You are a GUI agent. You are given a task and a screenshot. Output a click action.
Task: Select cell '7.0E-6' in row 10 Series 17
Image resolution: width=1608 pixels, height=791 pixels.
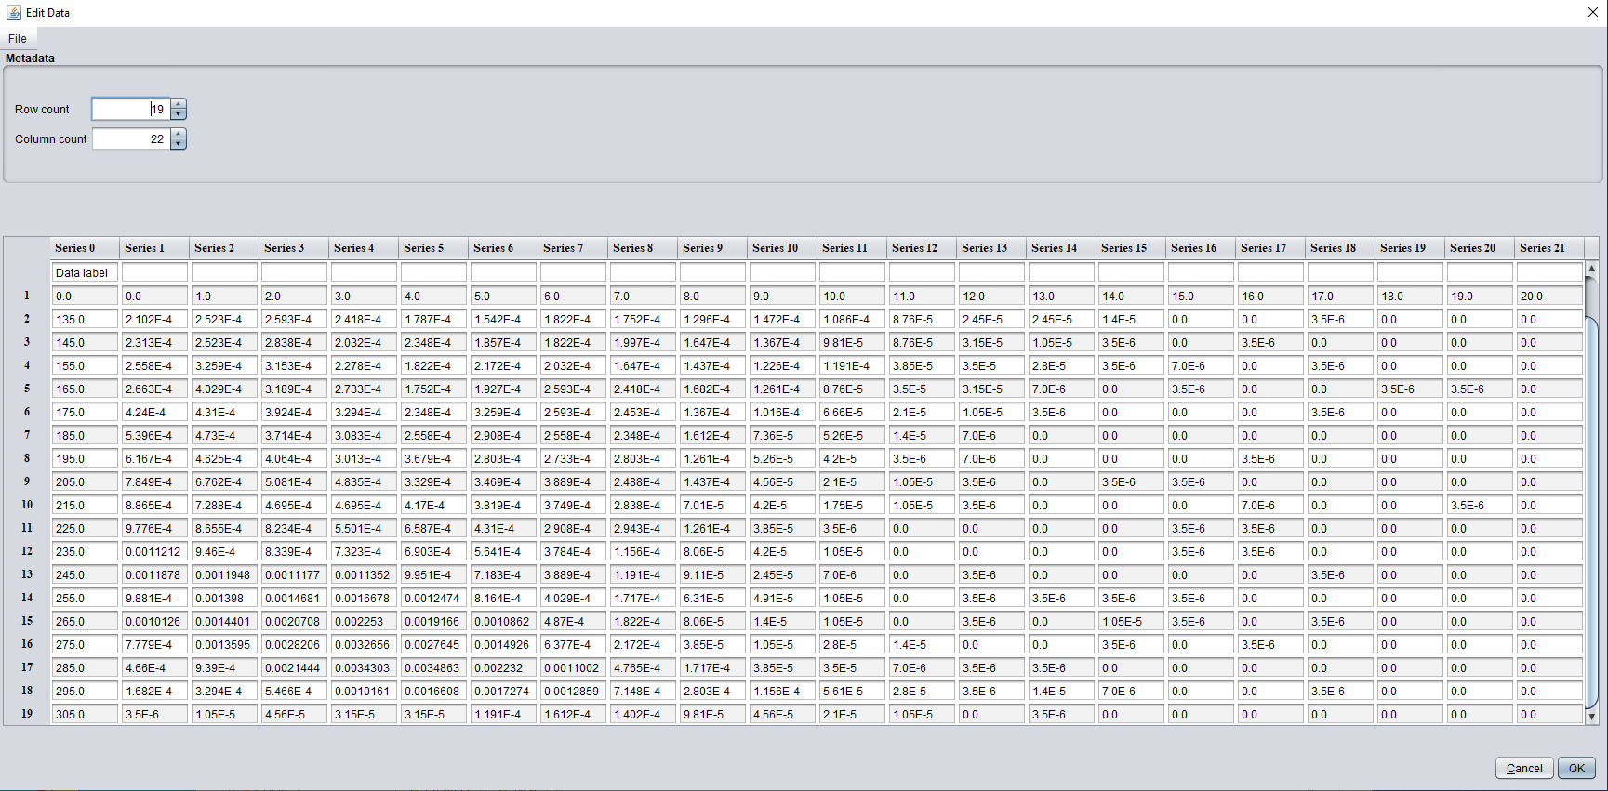point(1270,506)
